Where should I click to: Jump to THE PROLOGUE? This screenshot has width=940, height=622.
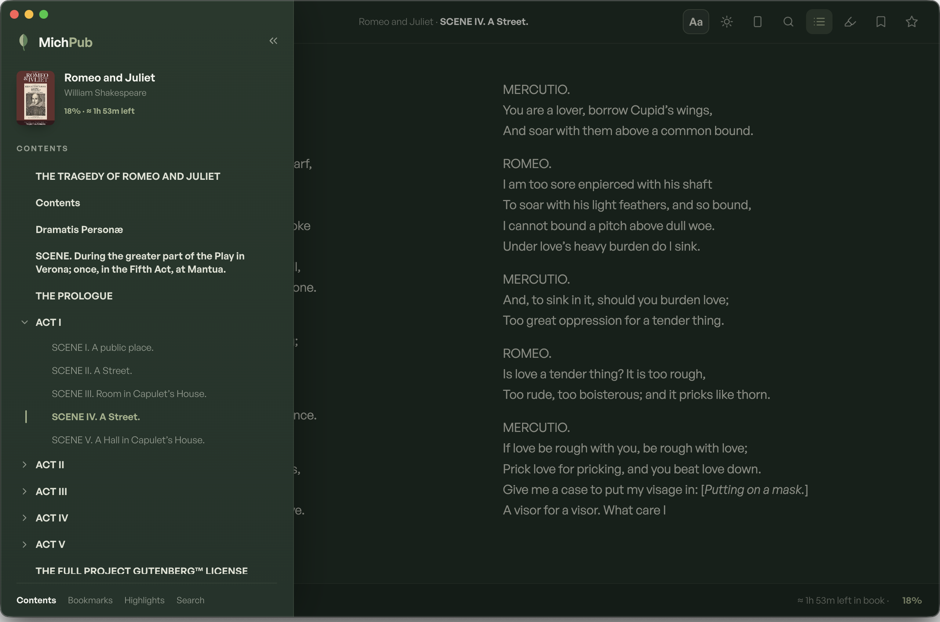pos(74,296)
